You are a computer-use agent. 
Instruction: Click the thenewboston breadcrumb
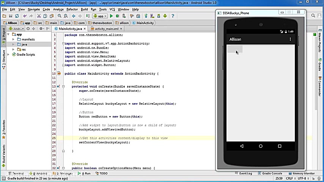tap(100, 23)
